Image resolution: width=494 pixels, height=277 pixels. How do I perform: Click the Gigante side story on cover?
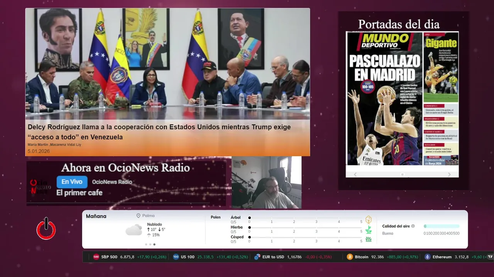pyautogui.click(x=441, y=67)
